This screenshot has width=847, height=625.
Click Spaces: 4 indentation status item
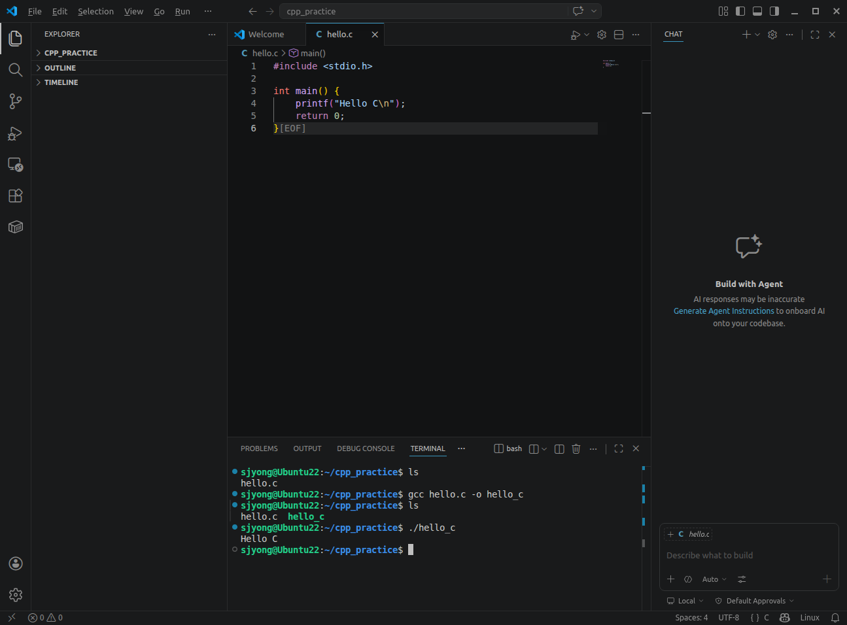[691, 618]
